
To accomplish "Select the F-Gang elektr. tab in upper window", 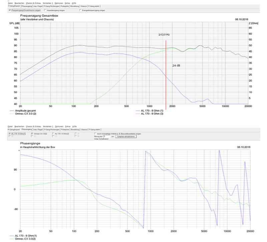I will point(94,6).
